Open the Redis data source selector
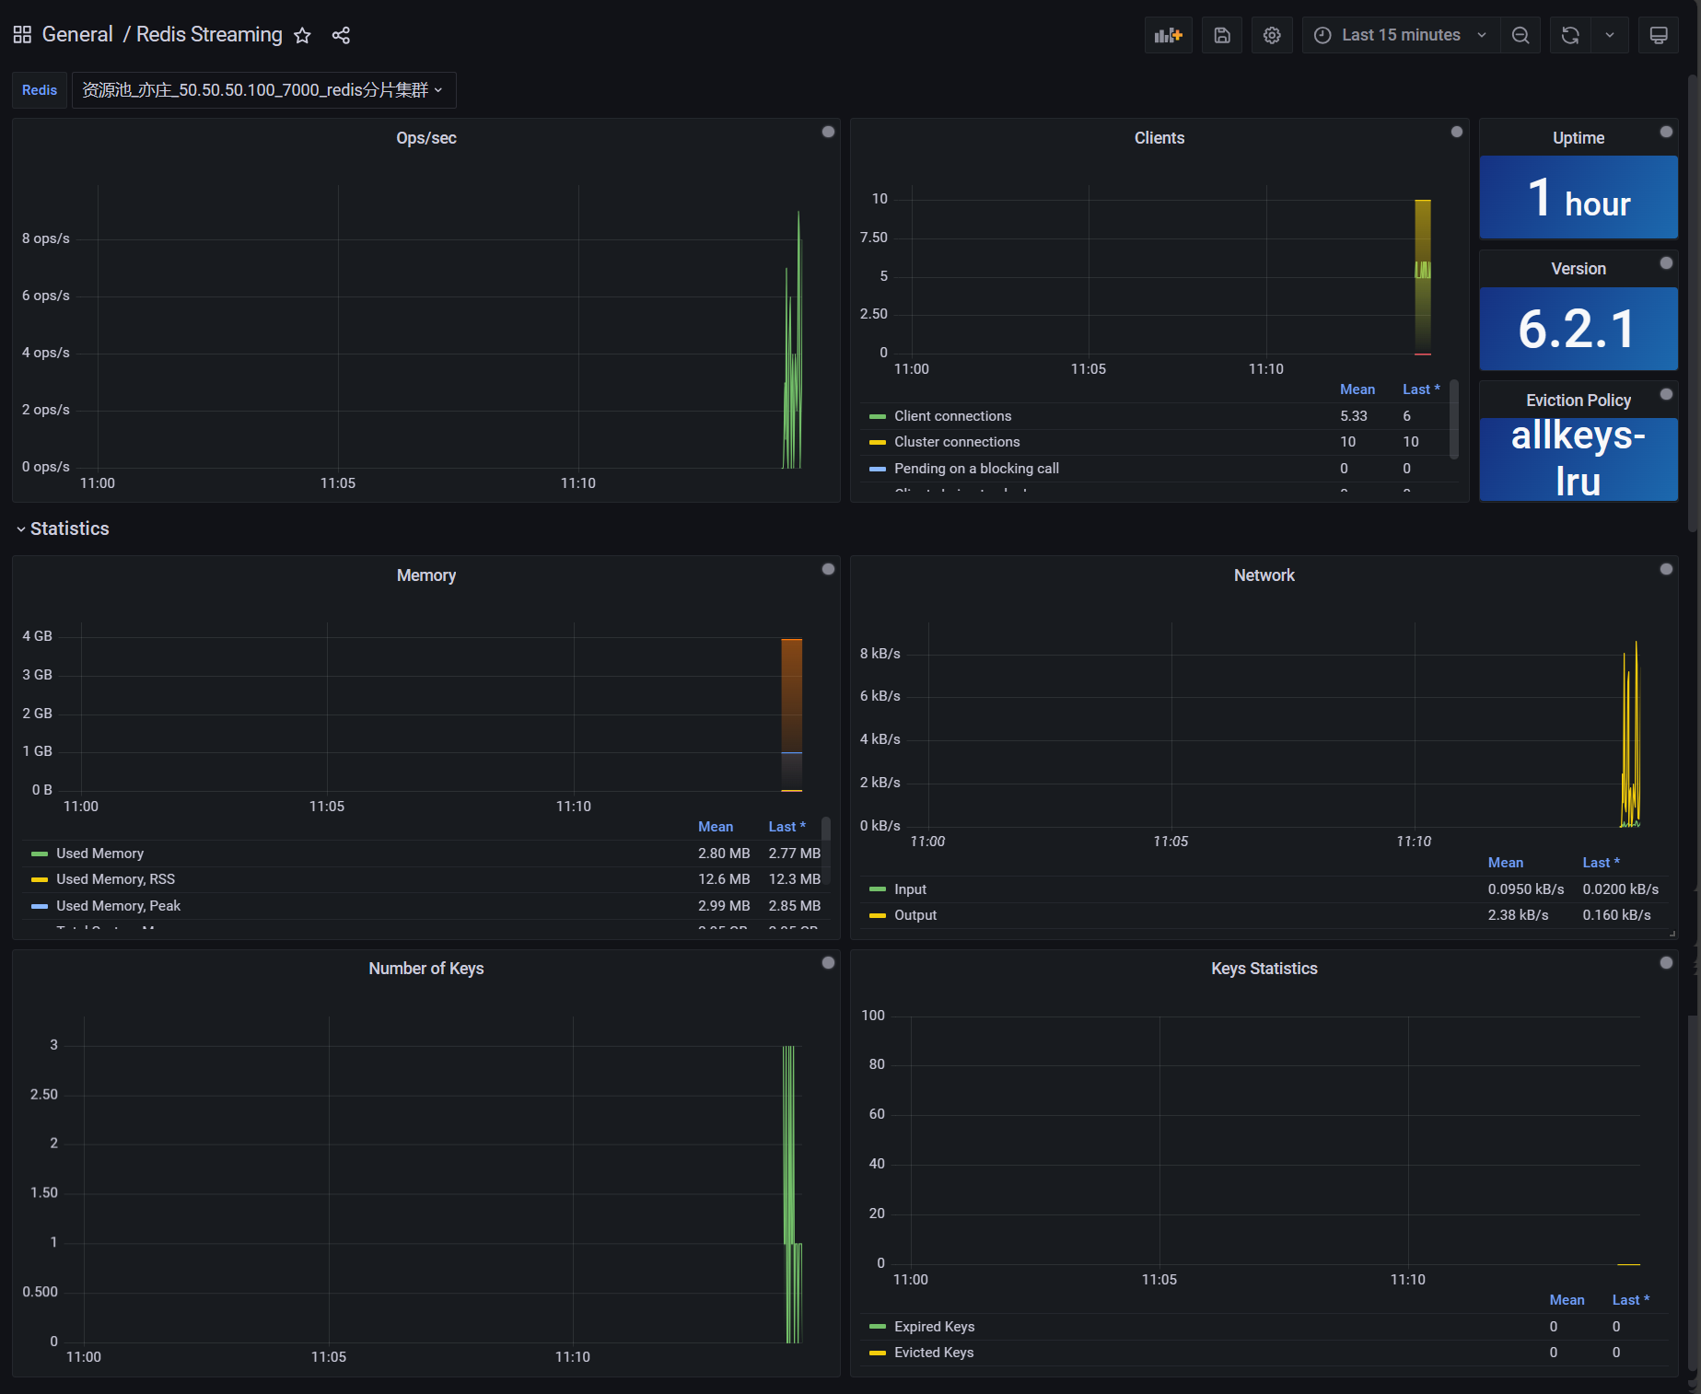This screenshot has width=1701, height=1394. pyautogui.click(x=263, y=90)
